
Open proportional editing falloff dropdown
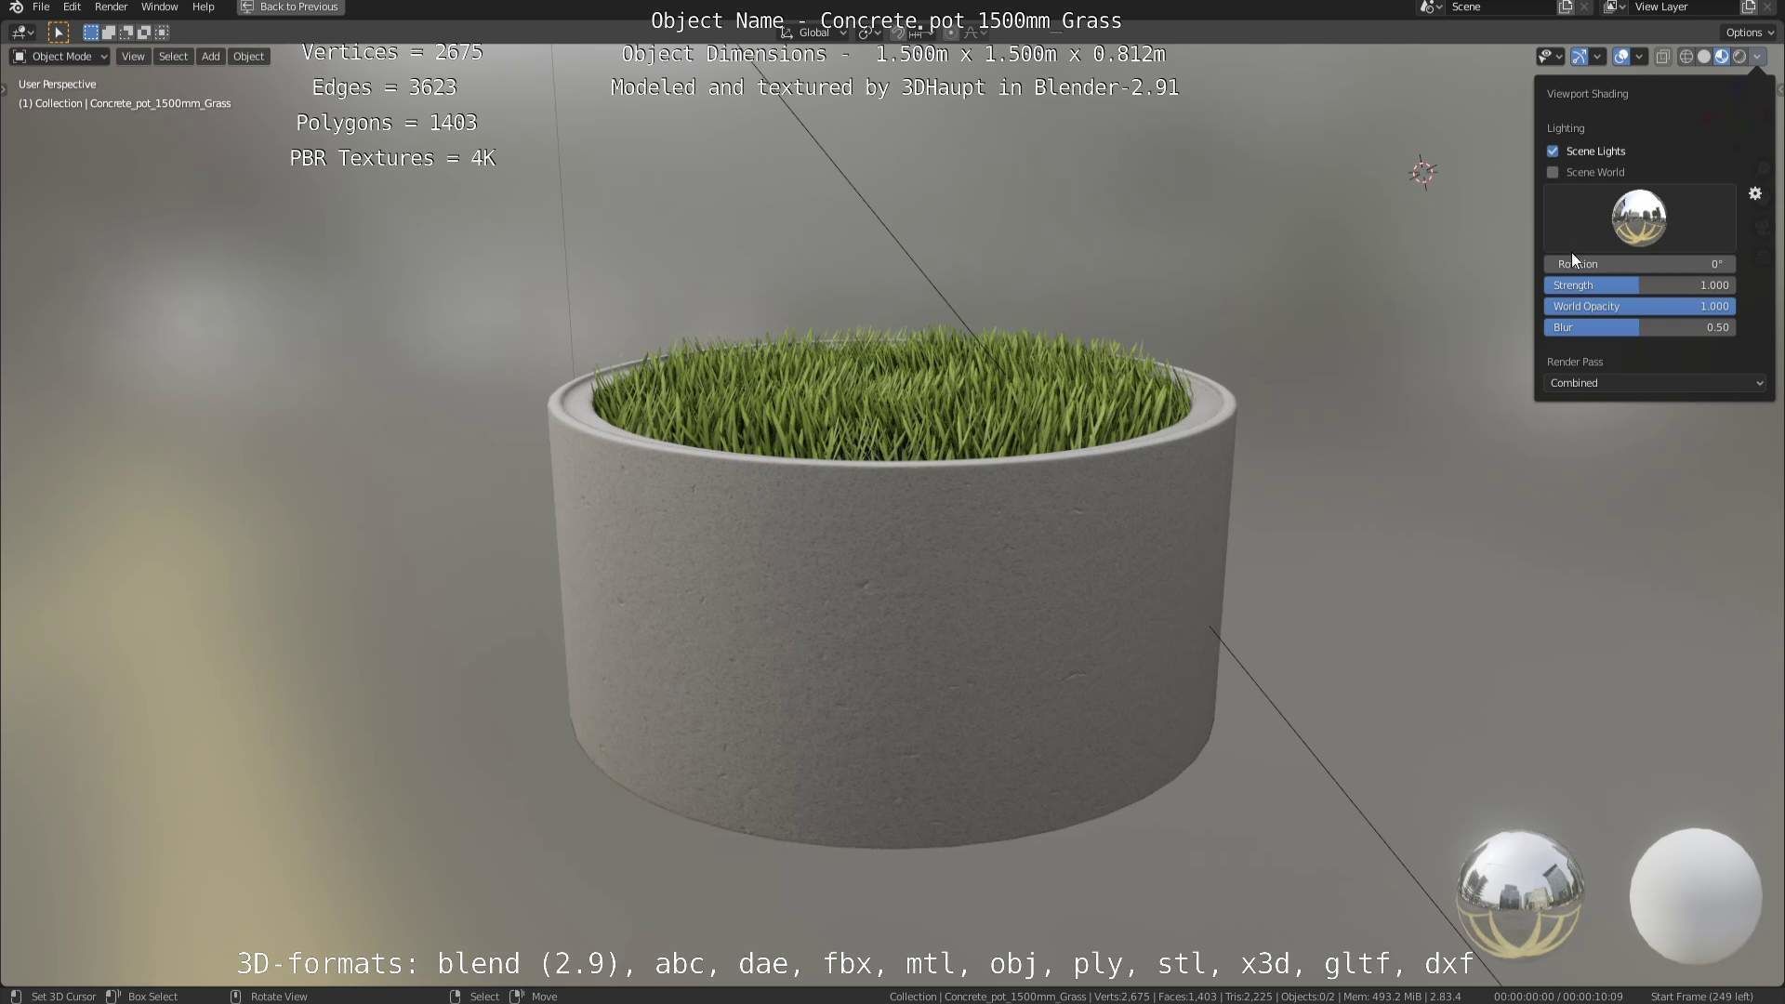coord(973,33)
